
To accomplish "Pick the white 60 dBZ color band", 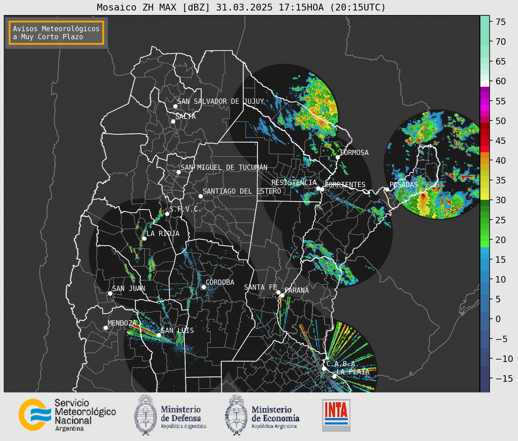I will [485, 83].
